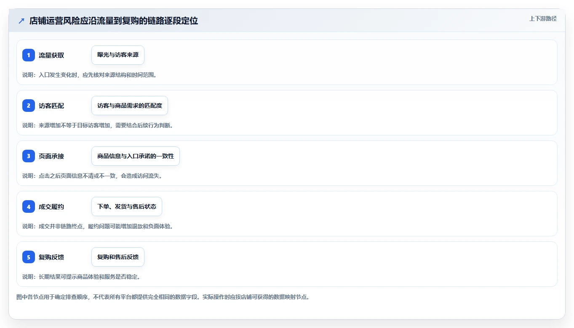Open the 复购和售后反馈 chip
The width and height of the screenshot is (574, 328).
(x=118, y=257)
